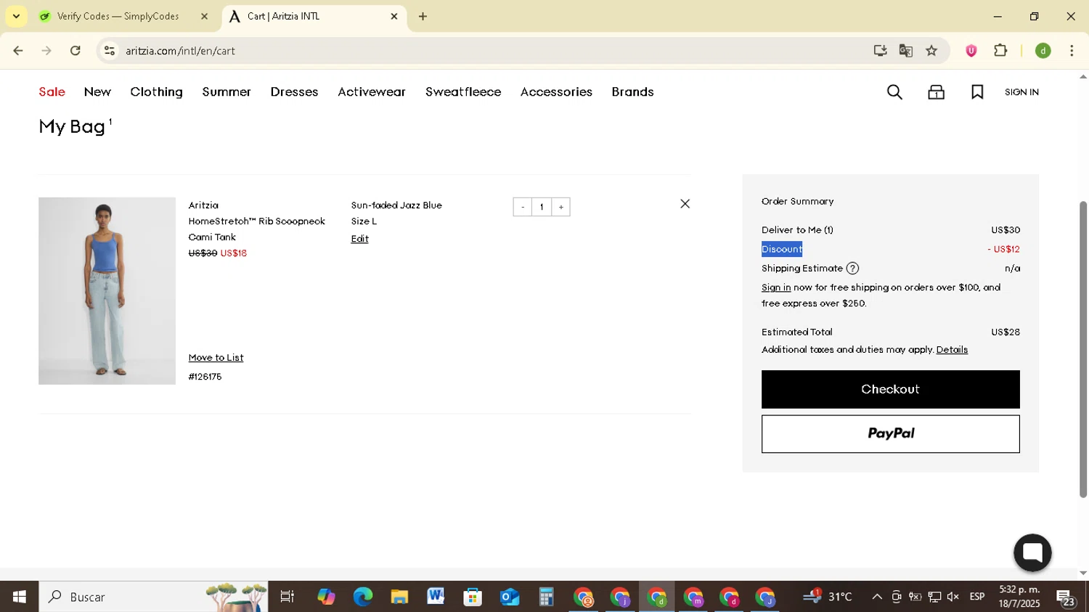Open the cami tank product thumbnail
The image size is (1089, 612).
click(107, 291)
